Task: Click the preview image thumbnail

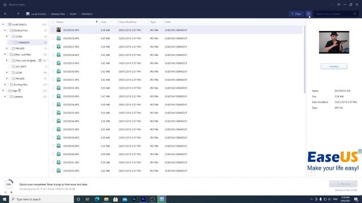Action: (x=334, y=42)
